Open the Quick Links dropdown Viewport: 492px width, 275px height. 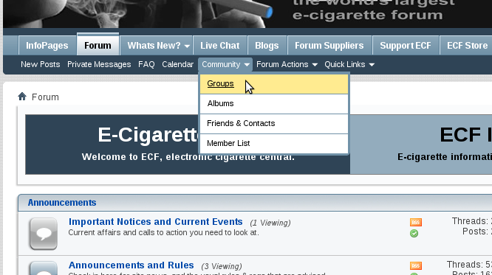(349, 65)
